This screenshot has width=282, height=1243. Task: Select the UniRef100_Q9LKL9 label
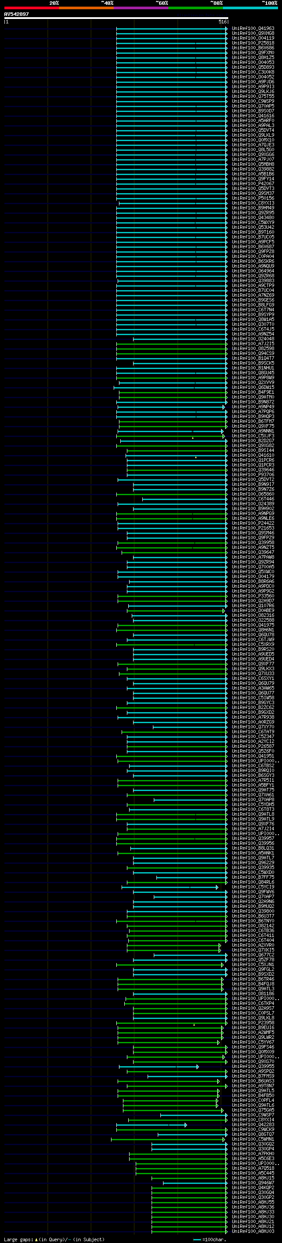click(253, 135)
